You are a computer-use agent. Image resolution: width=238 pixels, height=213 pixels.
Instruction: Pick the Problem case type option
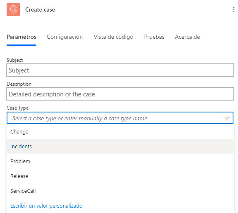[120, 161]
